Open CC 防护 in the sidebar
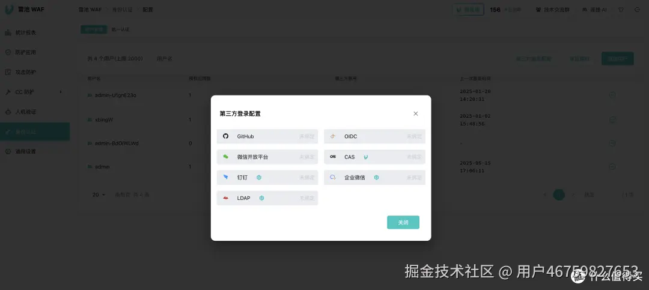The height and width of the screenshot is (290, 649). coord(35,92)
